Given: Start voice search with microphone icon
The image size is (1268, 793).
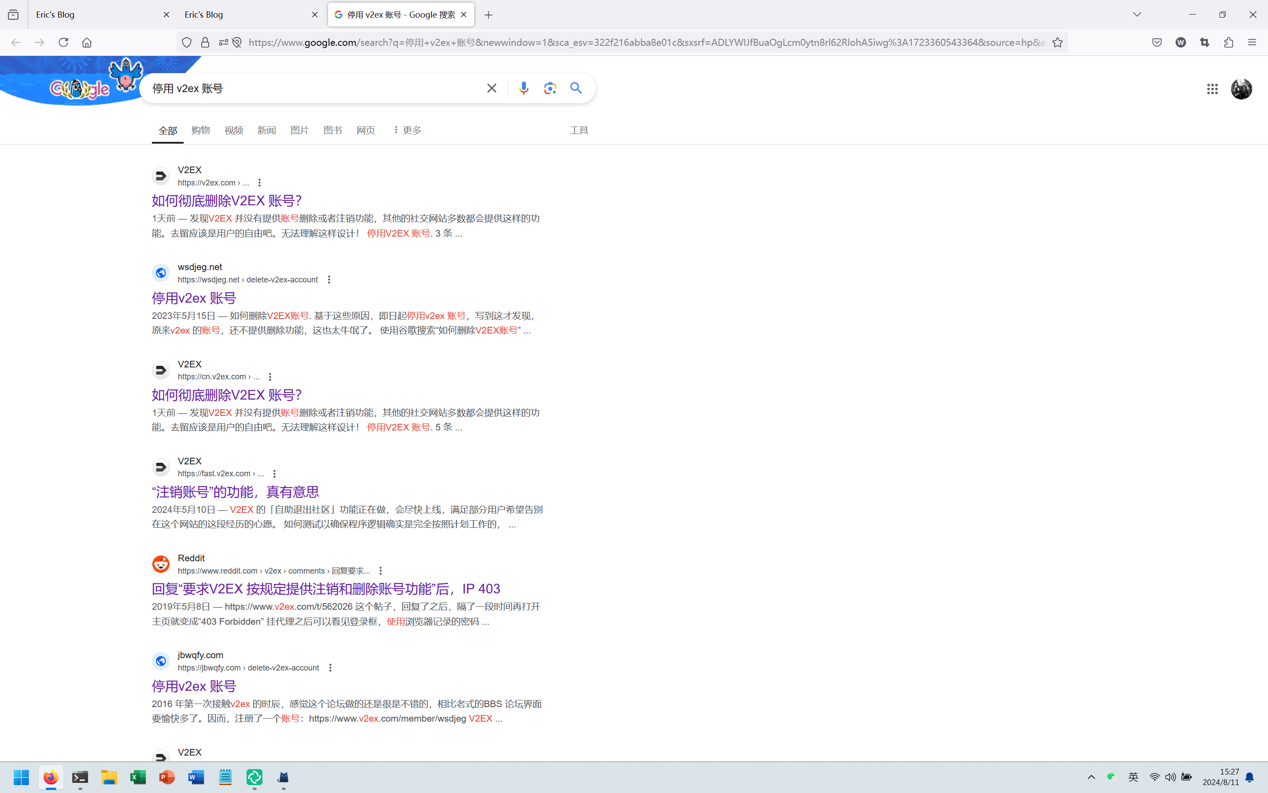Looking at the screenshot, I should [523, 88].
